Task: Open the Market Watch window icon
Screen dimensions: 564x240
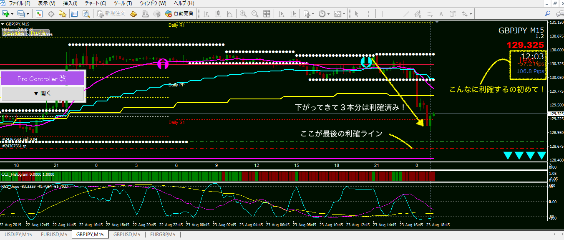Action: (x=39, y=13)
